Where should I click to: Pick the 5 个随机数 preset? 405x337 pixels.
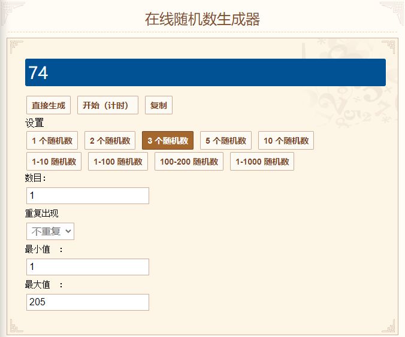226,141
